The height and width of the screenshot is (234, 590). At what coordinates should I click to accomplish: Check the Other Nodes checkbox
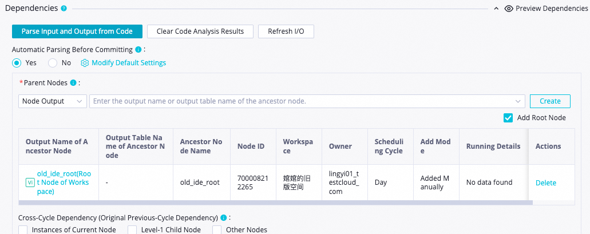pyautogui.click(x=217, y=230)
